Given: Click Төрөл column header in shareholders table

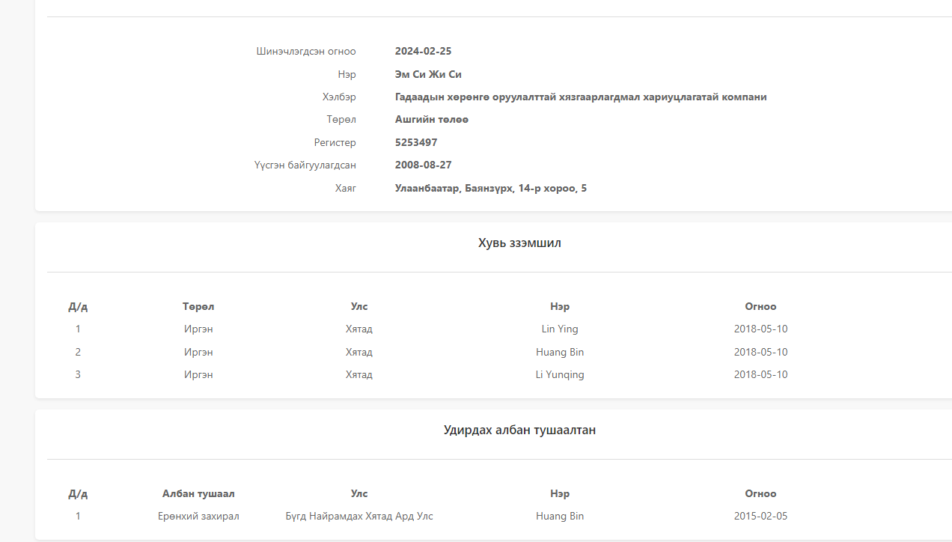Looking at the screenshot, I should (198, 307).
